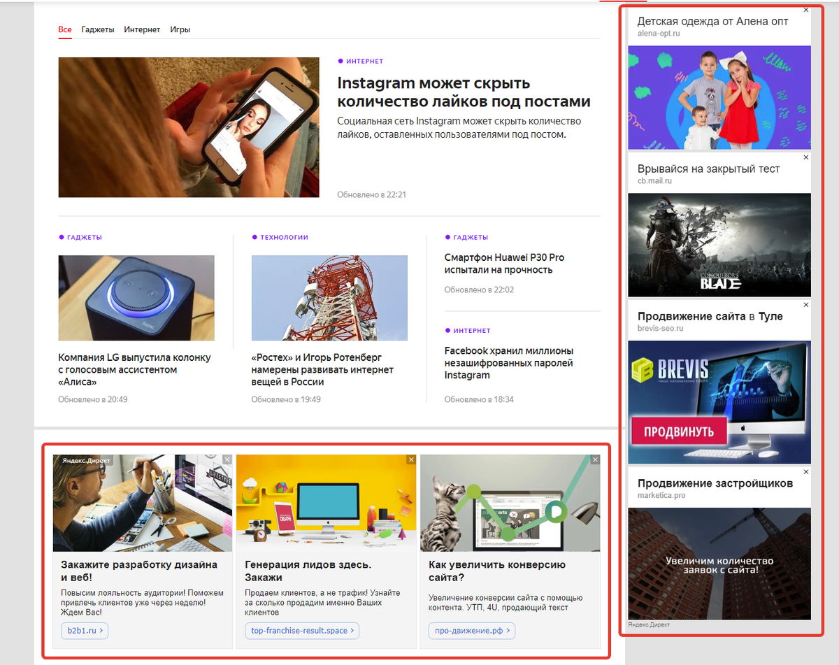The image size is (839, 665).
Task: Select the Все tab
Action: (65, 29)
